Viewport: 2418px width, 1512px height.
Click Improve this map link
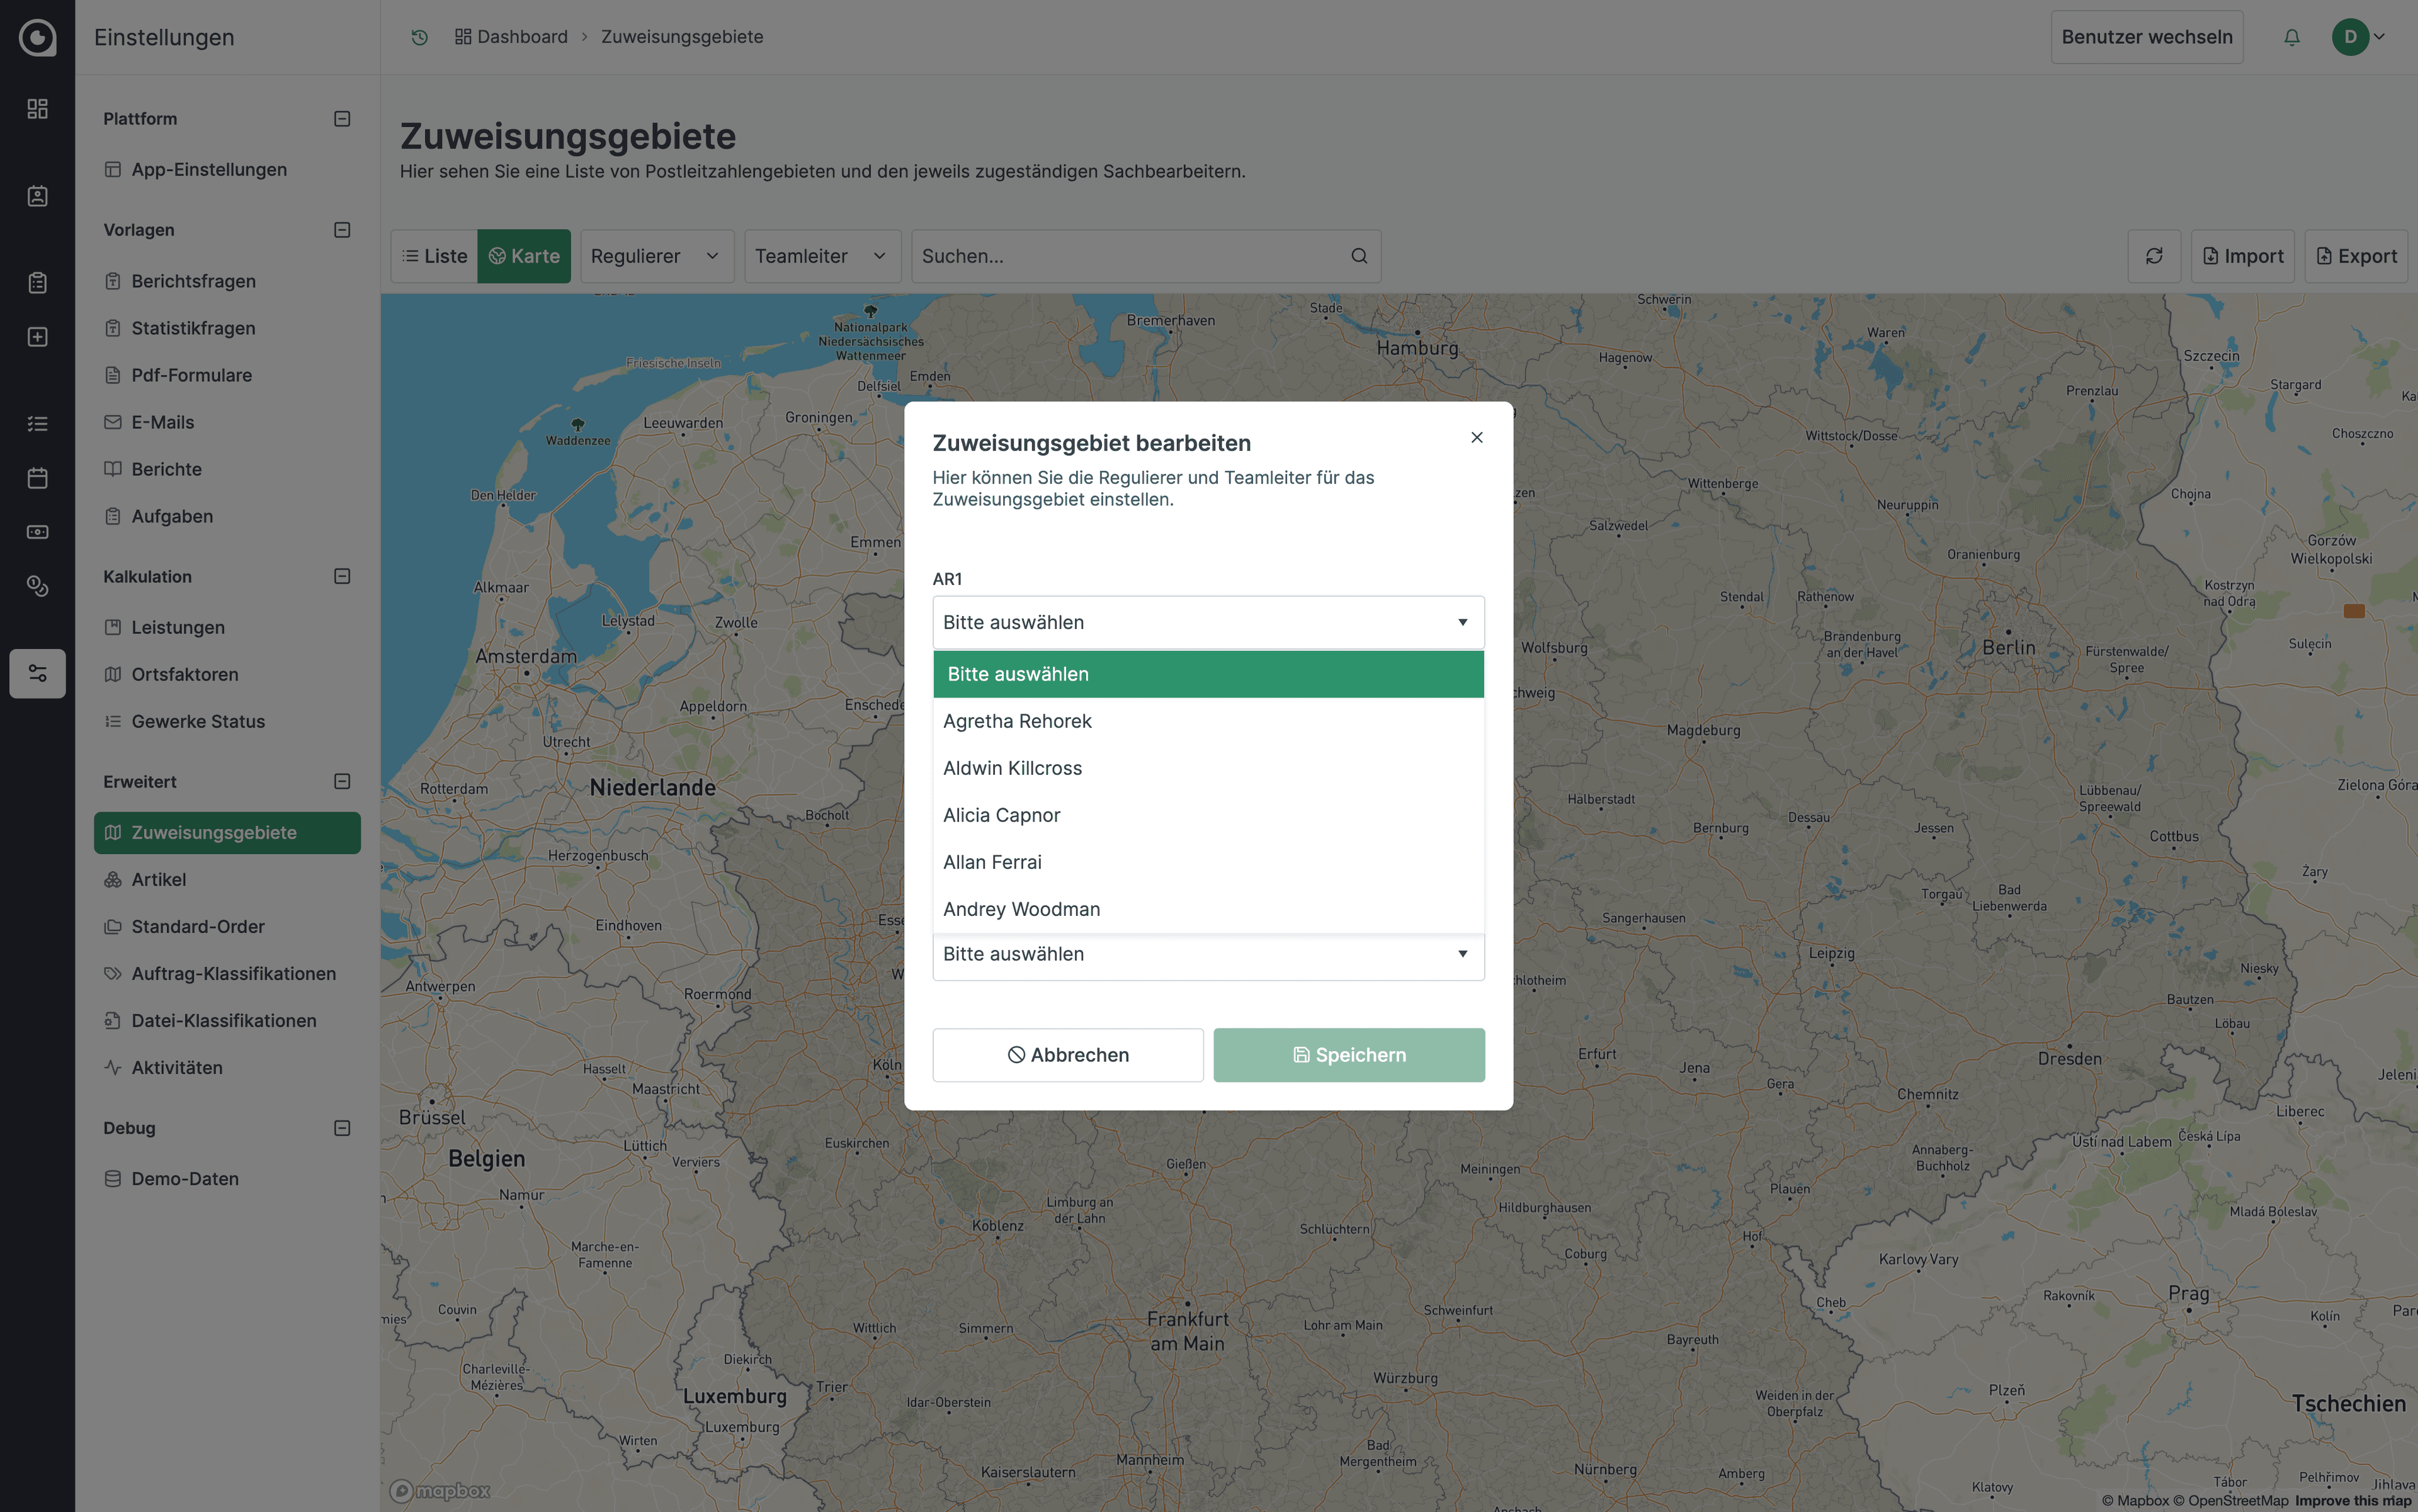(2353, 1500)
